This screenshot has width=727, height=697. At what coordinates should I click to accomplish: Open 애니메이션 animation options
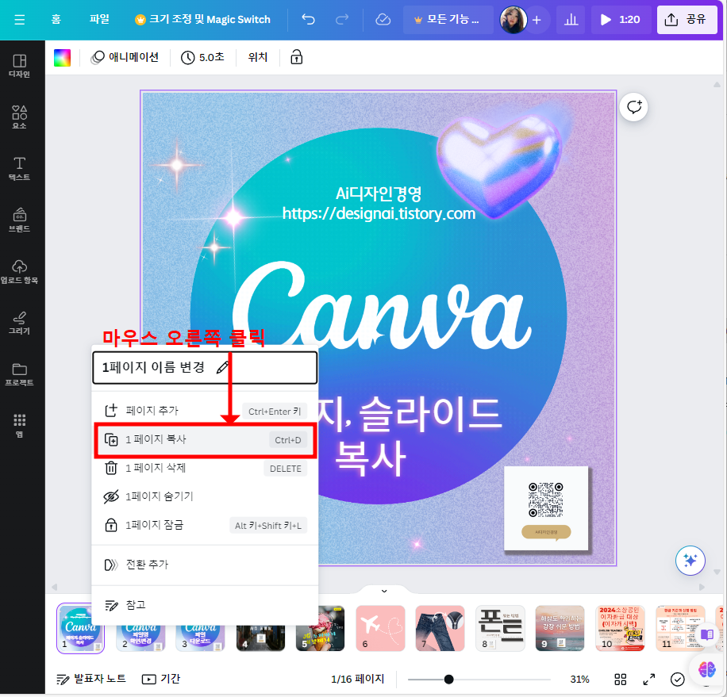point(125,57)
